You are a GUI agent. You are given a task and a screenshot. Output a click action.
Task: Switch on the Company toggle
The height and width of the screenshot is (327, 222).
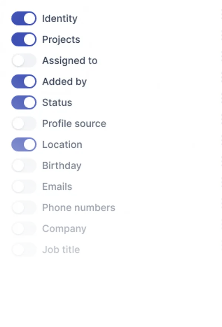click(24, 229)
